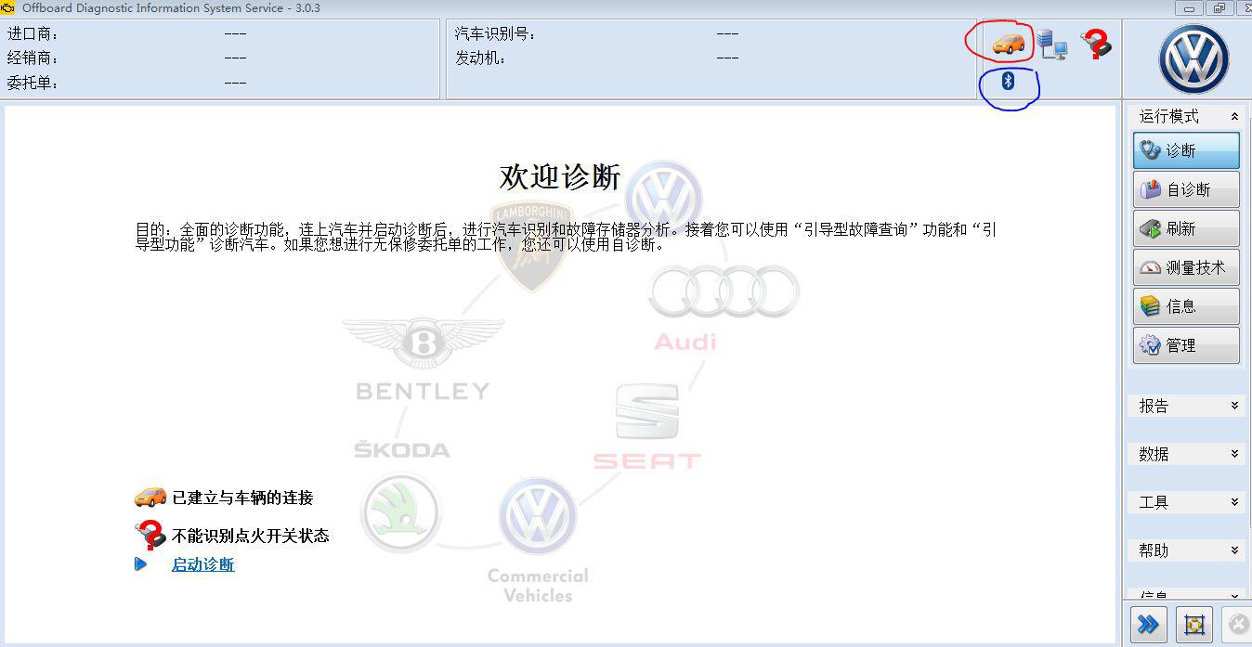1252x647 pixels.
Task: Click the orange car connection status icon
Action: 1008,43
